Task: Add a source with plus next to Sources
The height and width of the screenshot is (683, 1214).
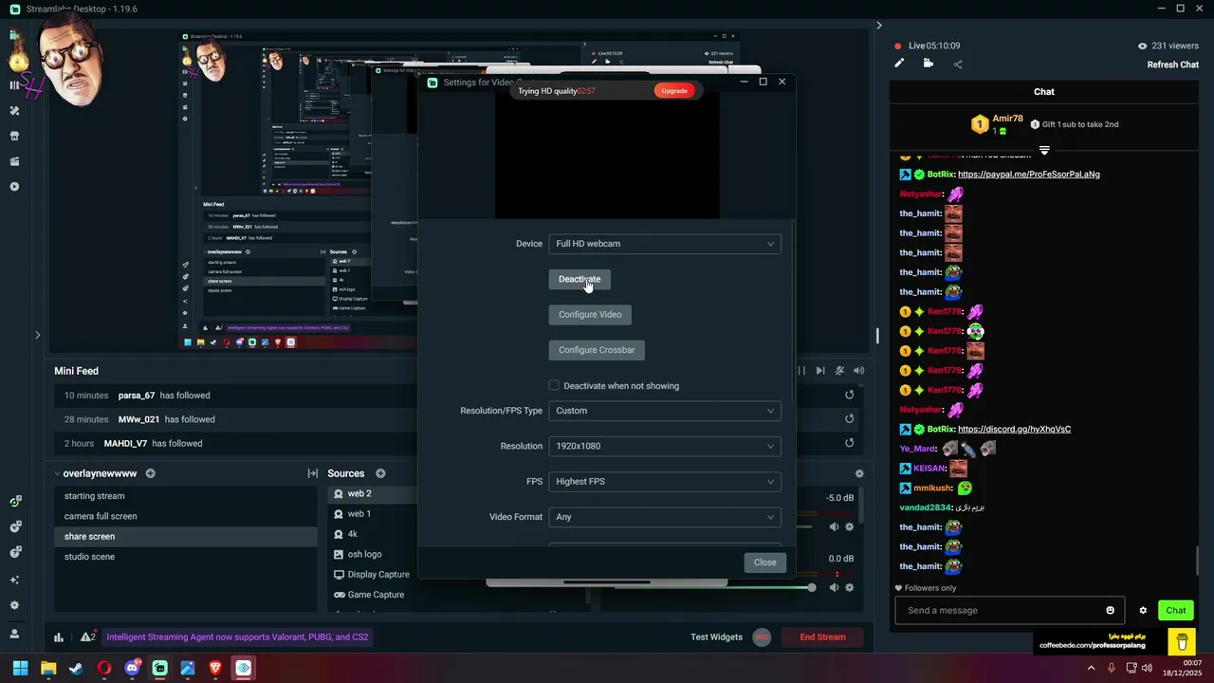Action: (380, 473)
